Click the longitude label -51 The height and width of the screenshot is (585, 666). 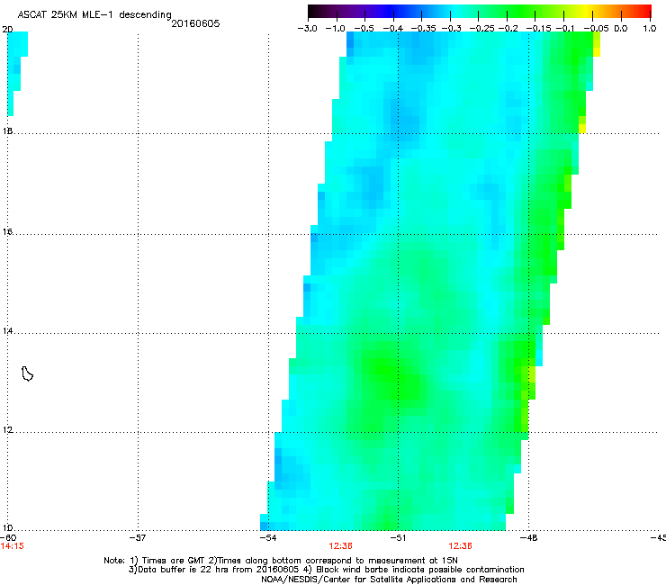(398, 538)
